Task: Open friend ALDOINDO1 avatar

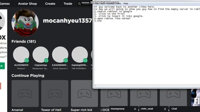Action: coord(21,54)
